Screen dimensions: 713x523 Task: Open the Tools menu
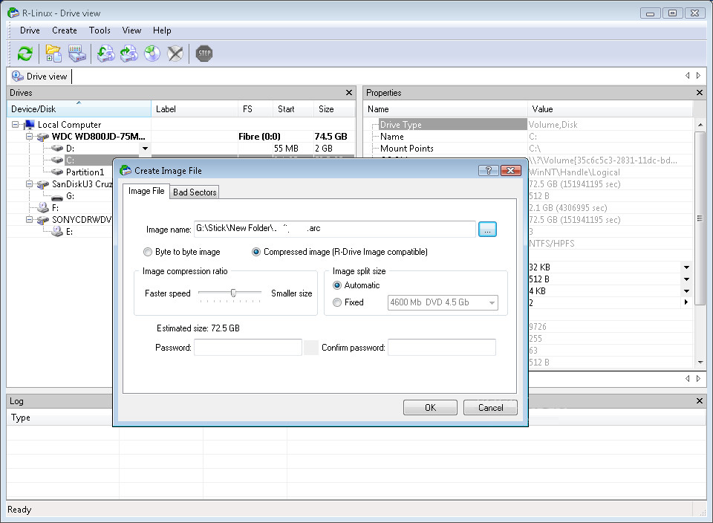[x=100, y=30]
